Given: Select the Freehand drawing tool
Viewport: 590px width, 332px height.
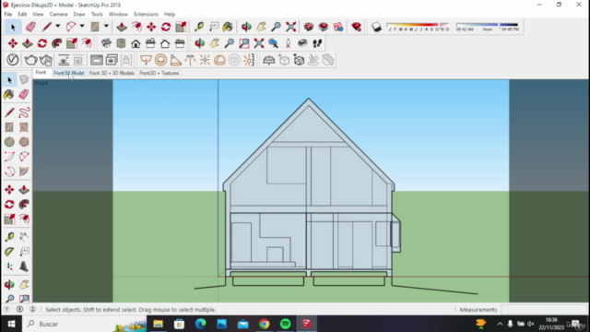Looking at the screenshot, I should point(24,113).
